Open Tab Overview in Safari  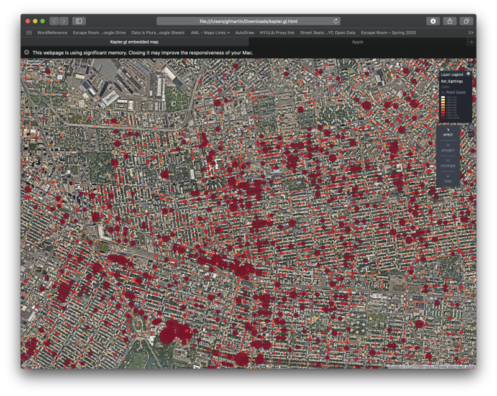[x=466, y=21]
